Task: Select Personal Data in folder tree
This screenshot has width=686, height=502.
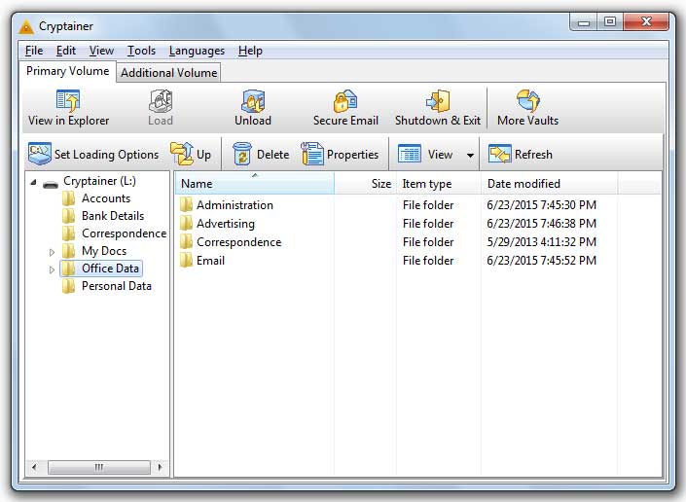Action: click(117, 286)
